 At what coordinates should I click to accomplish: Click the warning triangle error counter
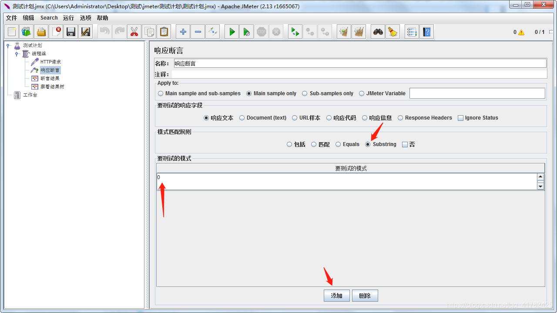click(521, 32)
